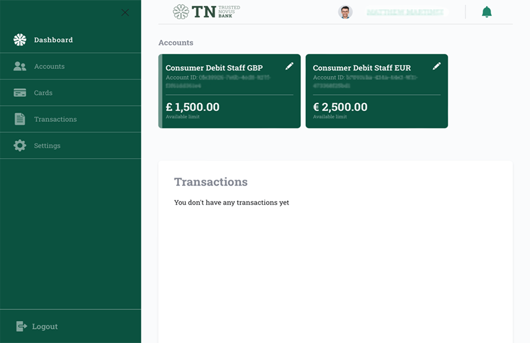Image resolution: width=530 pixels, height=343 pixels.
Task: Edit the Consumer Debit Staff GBP account
Action: pos(289,66)
